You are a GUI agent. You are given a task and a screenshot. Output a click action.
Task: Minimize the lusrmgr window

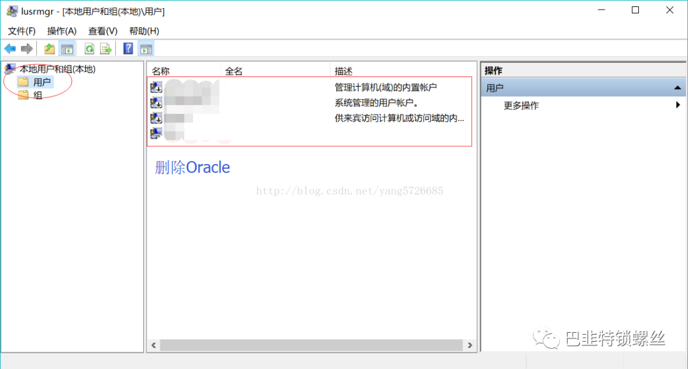click(601, 10)
